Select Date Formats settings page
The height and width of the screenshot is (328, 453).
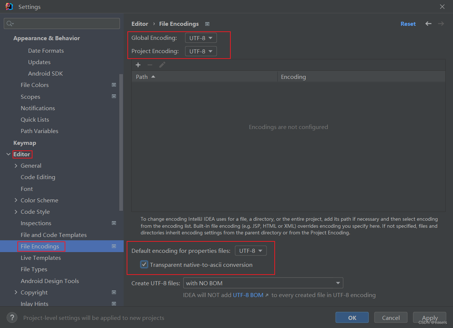click(46, 50)
